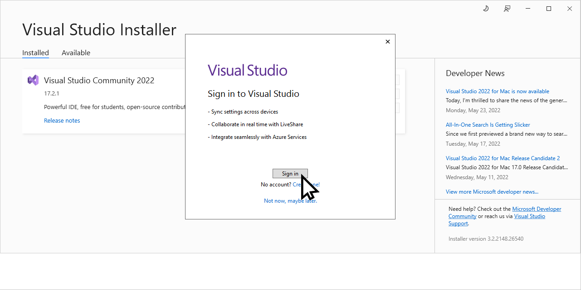The image size is (581, 290).
Task: Click the Tuesday, May 17, 2022 date
Action: (473, 144)
